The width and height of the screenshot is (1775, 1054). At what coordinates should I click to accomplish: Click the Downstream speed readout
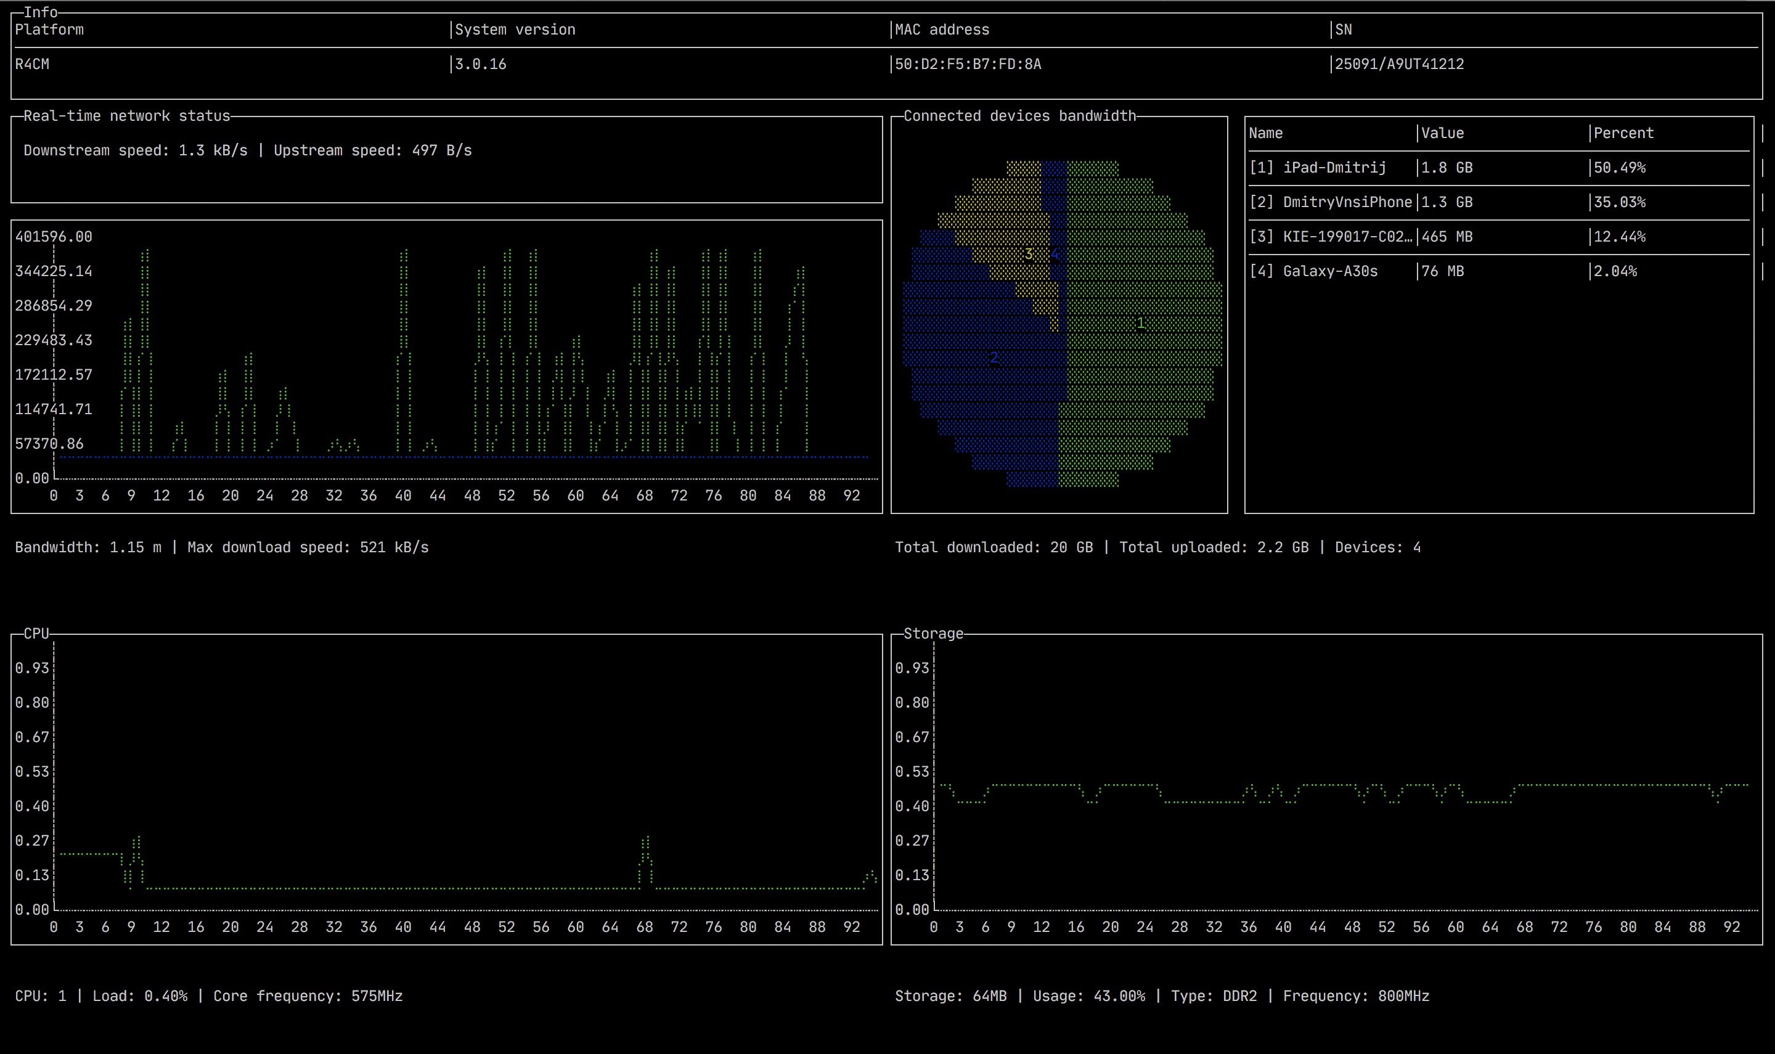click(x=136, y=150)
